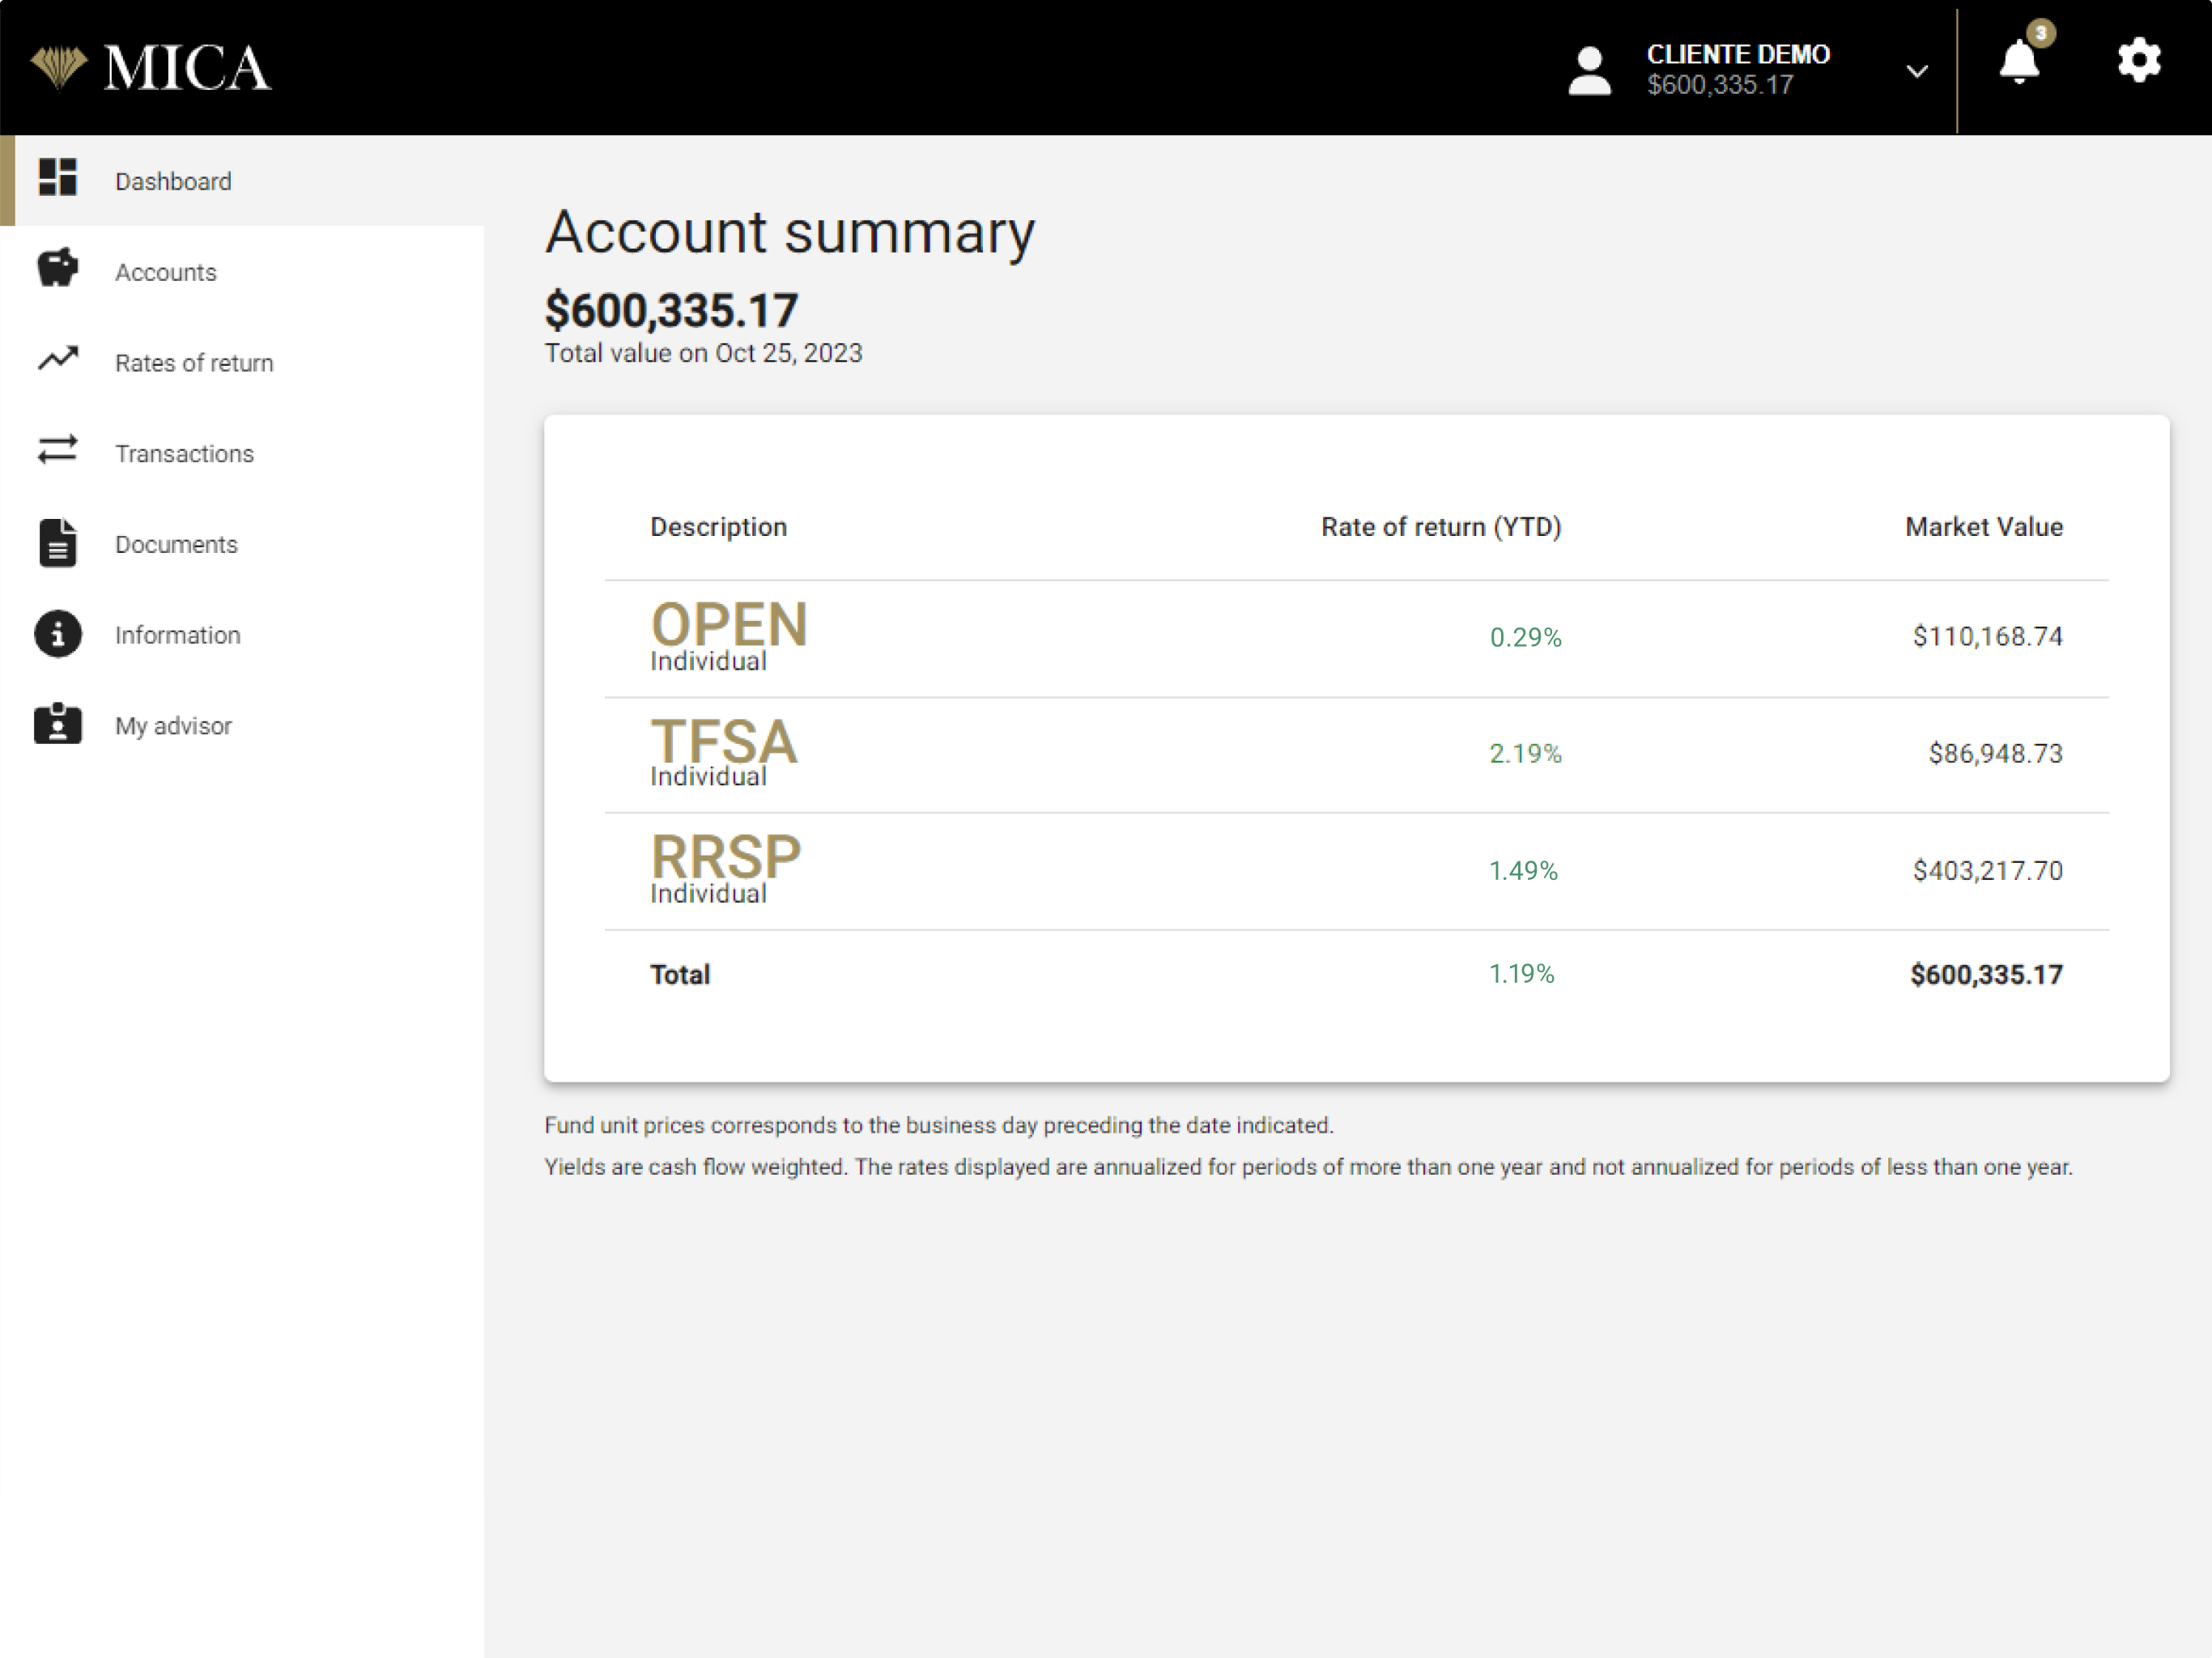Click the 1.49% rate of return value
The width and height of the screenshot is (2212, 1658).
pos(1524,870)
